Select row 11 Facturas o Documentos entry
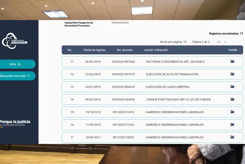245x164 pixels. (175, 62)
